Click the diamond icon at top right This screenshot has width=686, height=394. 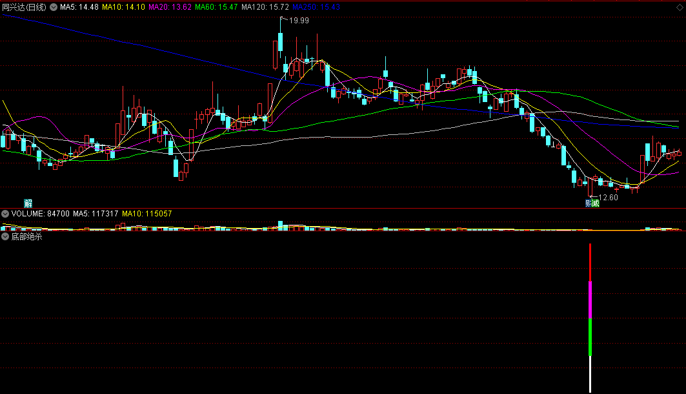pos(680,8)
